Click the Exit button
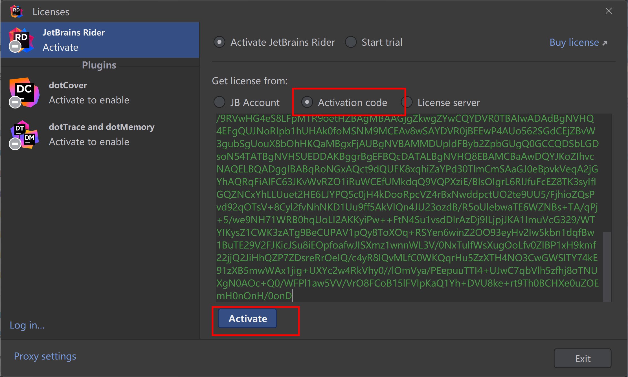 pyautogui.click(x=583, y=358)
